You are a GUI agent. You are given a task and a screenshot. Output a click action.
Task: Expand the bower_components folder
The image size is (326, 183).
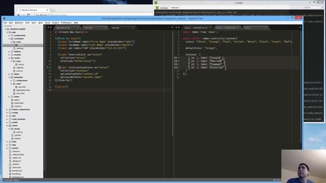(7, 110)
